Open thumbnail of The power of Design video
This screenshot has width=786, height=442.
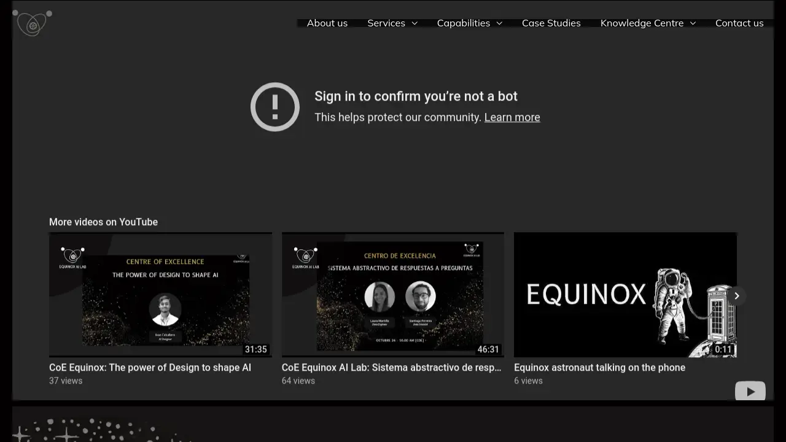pos(160,295)
